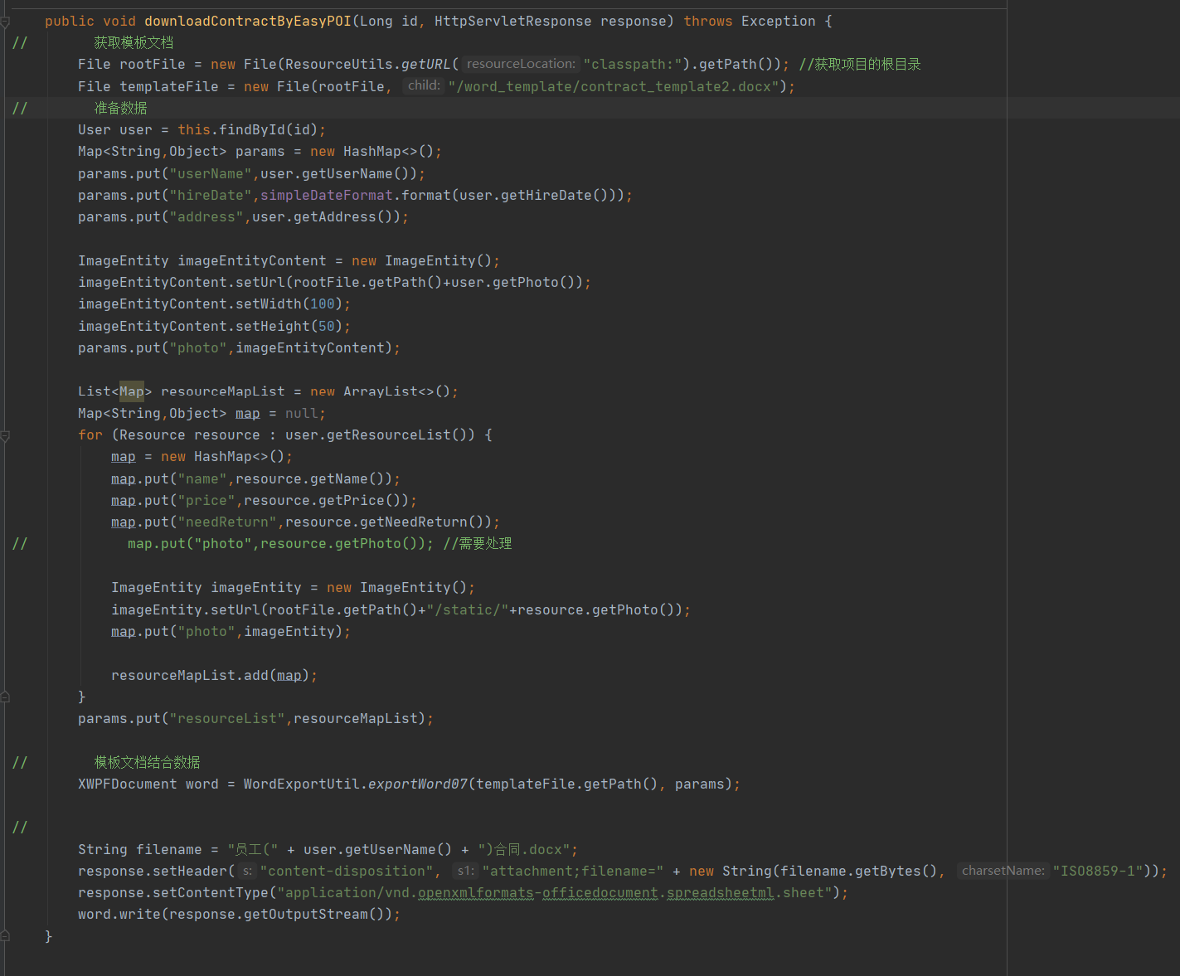Click the resourceLocation: parameter hint
1180x976 pixels.
click(521, 64)
